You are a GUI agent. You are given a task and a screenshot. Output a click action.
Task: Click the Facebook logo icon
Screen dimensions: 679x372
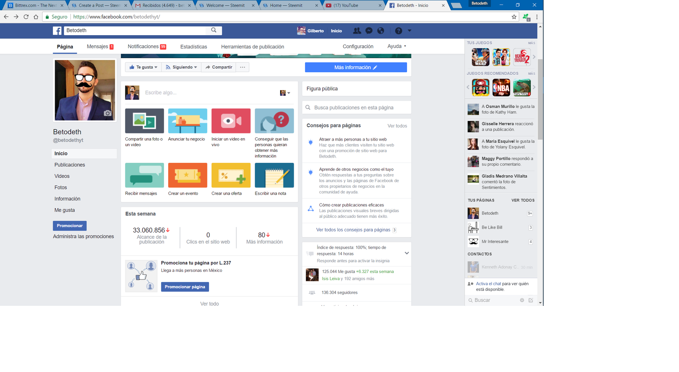57,31
